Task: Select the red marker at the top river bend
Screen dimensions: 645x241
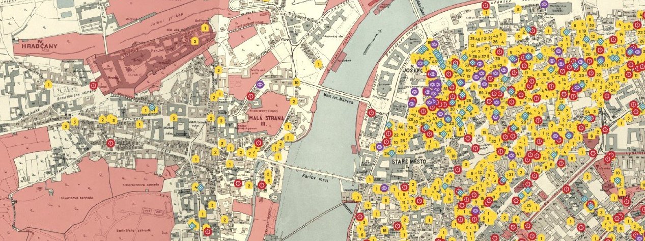Action: point(486,5)
